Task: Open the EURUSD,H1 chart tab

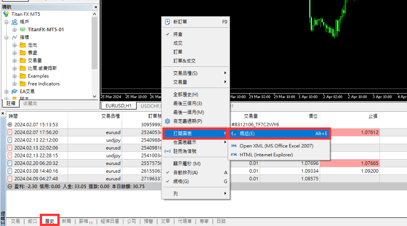Action: coord(118,105)
